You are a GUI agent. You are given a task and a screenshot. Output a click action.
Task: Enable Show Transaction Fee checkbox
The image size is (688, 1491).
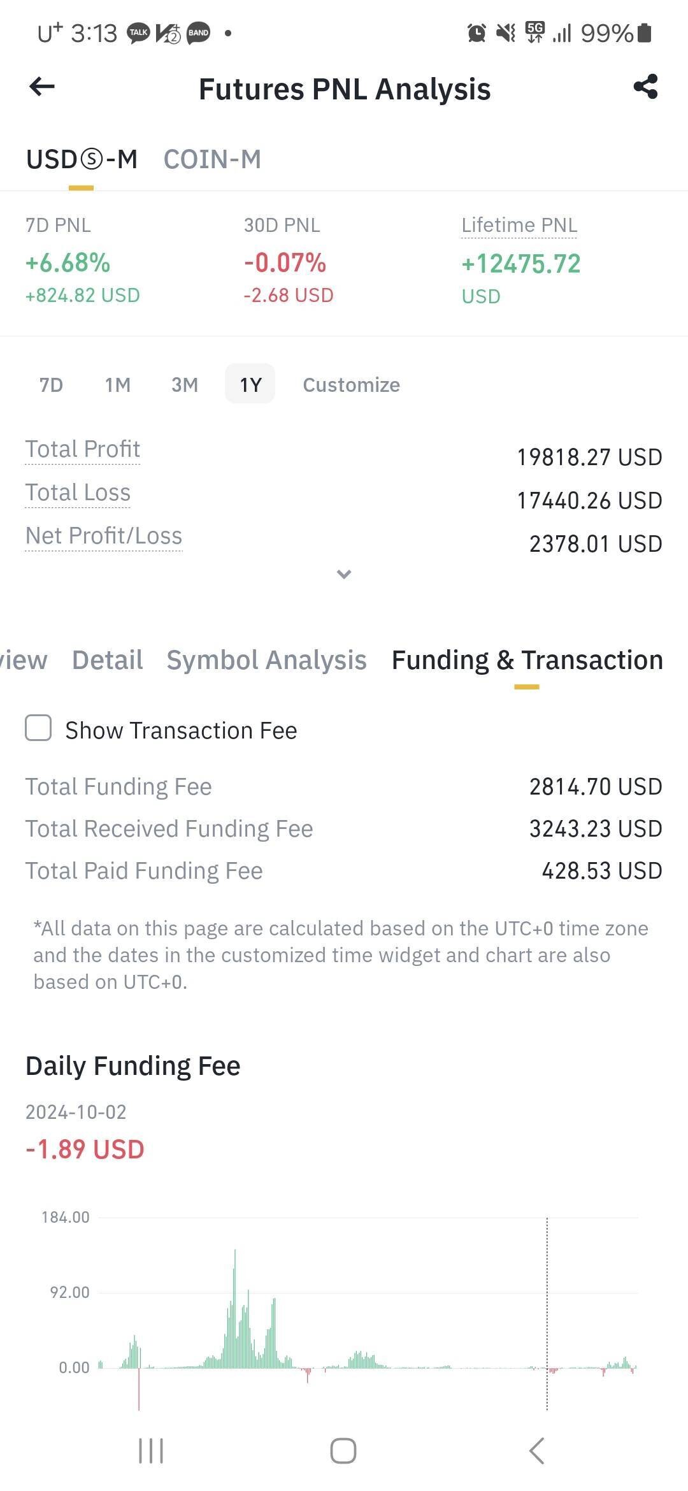[38, 728]
